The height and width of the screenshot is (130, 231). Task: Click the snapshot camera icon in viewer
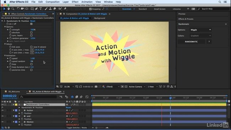96,87
